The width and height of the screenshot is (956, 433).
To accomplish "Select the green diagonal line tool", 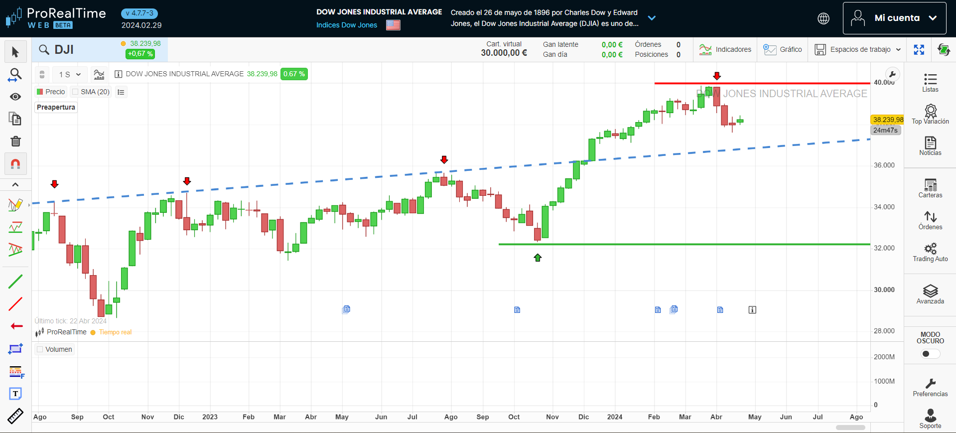I will [15, 282].
